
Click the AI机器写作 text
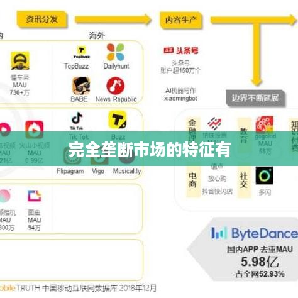coord(180,91)
